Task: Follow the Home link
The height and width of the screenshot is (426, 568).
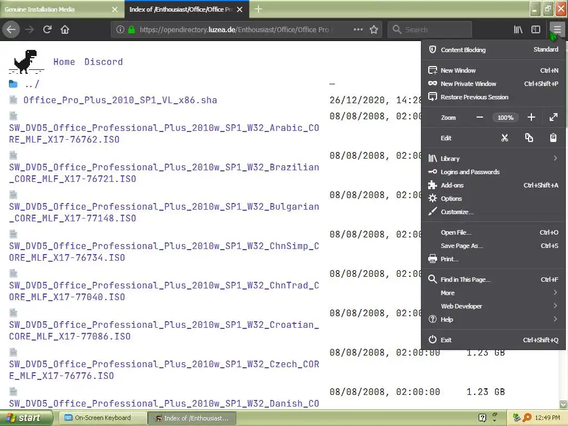Action: click(x=64, y=62)
